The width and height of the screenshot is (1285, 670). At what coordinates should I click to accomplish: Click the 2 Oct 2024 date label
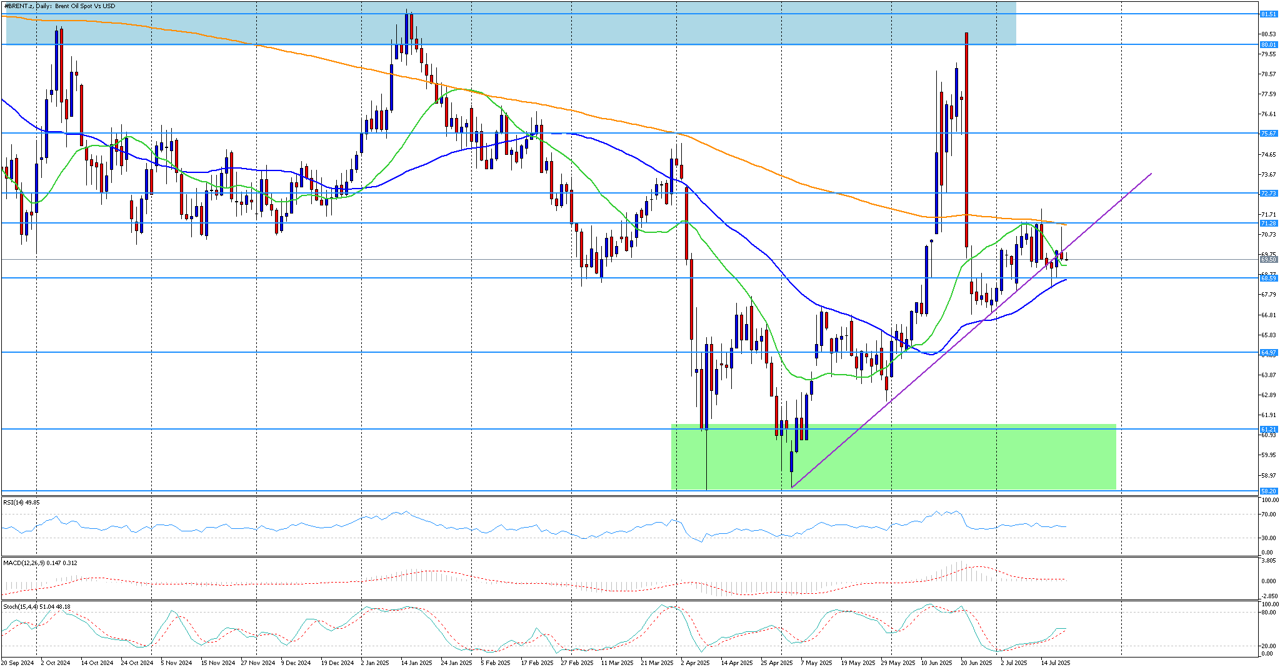(56, 663)
